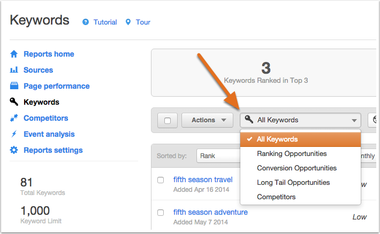Click the Tour location pin icon
The height and width of the screenshot is (234, 380).
point(128,22)
